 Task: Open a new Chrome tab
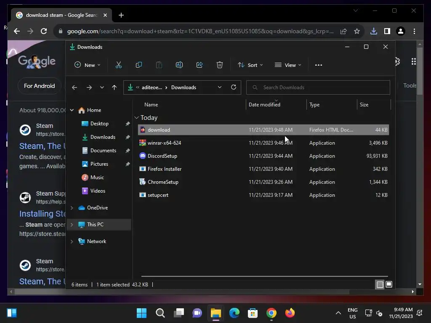(121, 15)
